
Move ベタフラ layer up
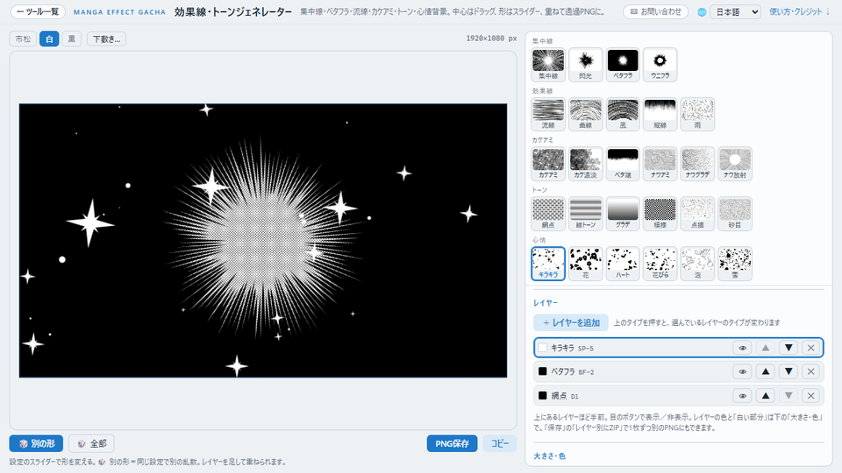tap(766, 371)
